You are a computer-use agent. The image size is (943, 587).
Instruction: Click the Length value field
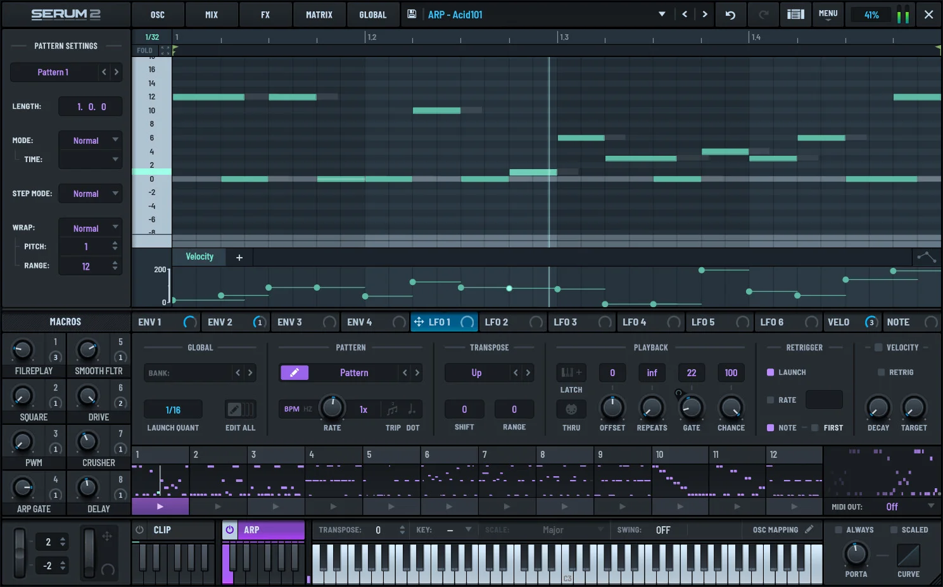tap(91, 106)
